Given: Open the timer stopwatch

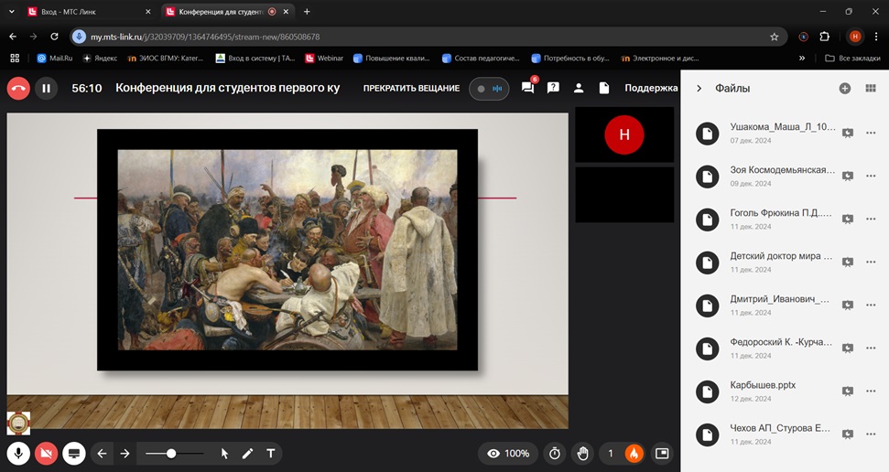Looking at the screenshot, I should click(x=555, y=454).
